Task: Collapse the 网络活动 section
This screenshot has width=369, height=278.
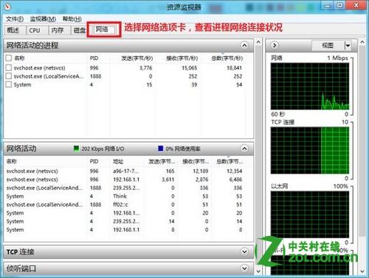Action: coord(244,149)
